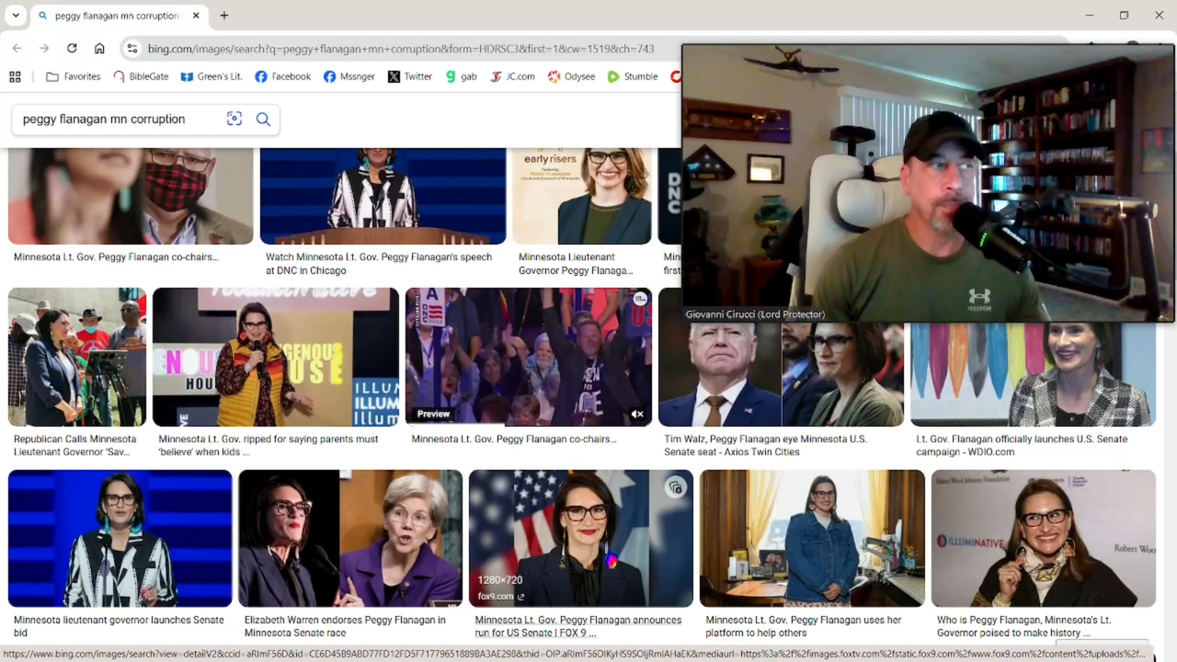Expand the tab search dropdown arrow
1177x662 pixels.
[x=16, y=16]
